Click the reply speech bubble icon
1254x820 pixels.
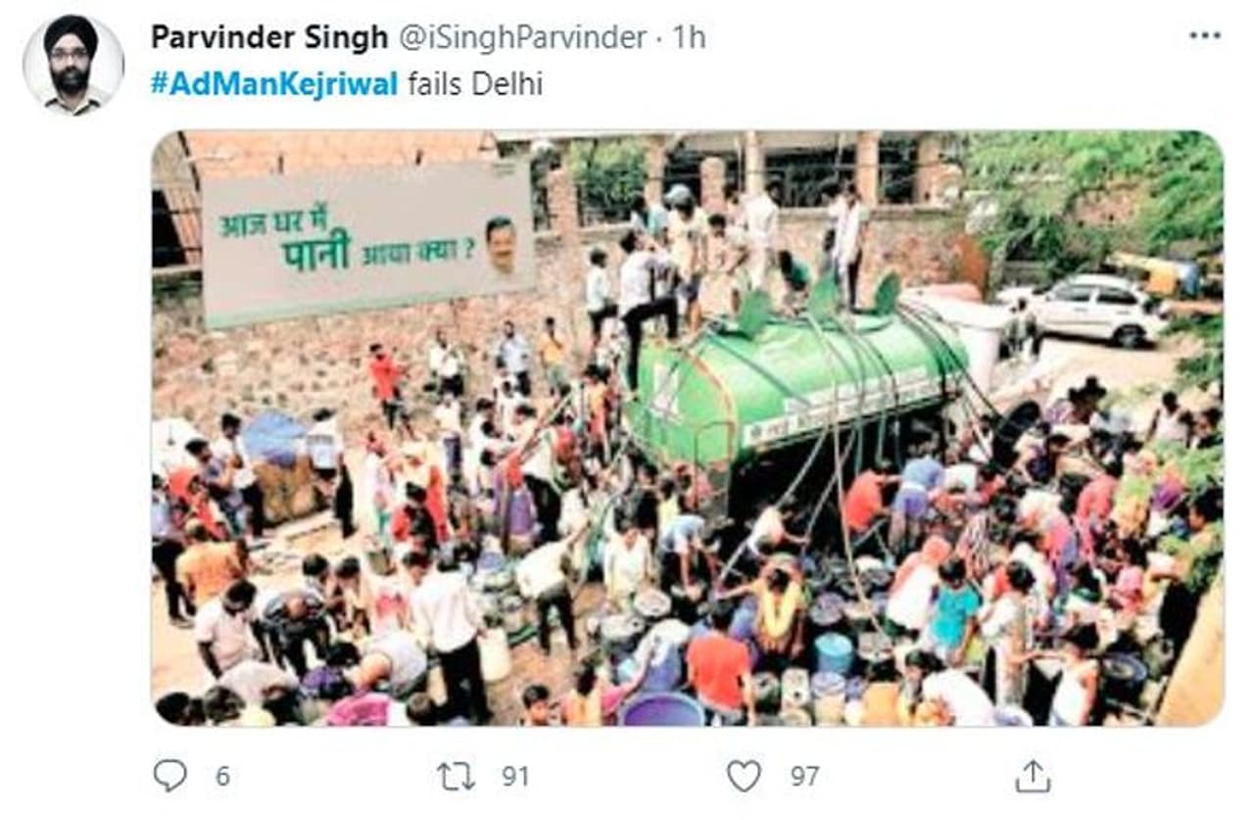tap(170, 776)
